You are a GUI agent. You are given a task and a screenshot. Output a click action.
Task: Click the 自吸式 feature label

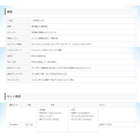coord(10,56)
